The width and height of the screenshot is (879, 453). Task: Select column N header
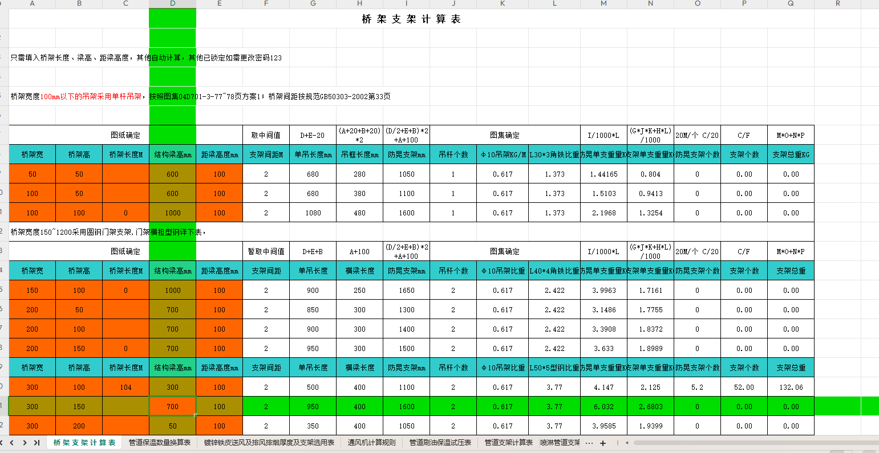[x=650, y=4]
